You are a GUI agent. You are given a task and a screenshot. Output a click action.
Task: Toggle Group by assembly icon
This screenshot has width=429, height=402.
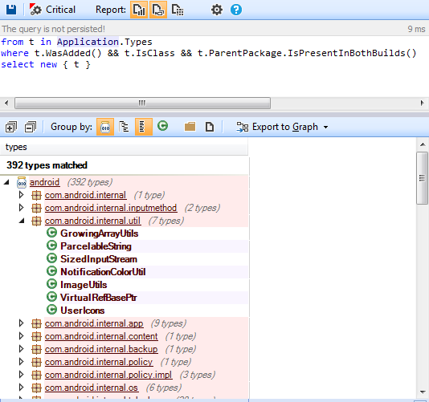105,127
